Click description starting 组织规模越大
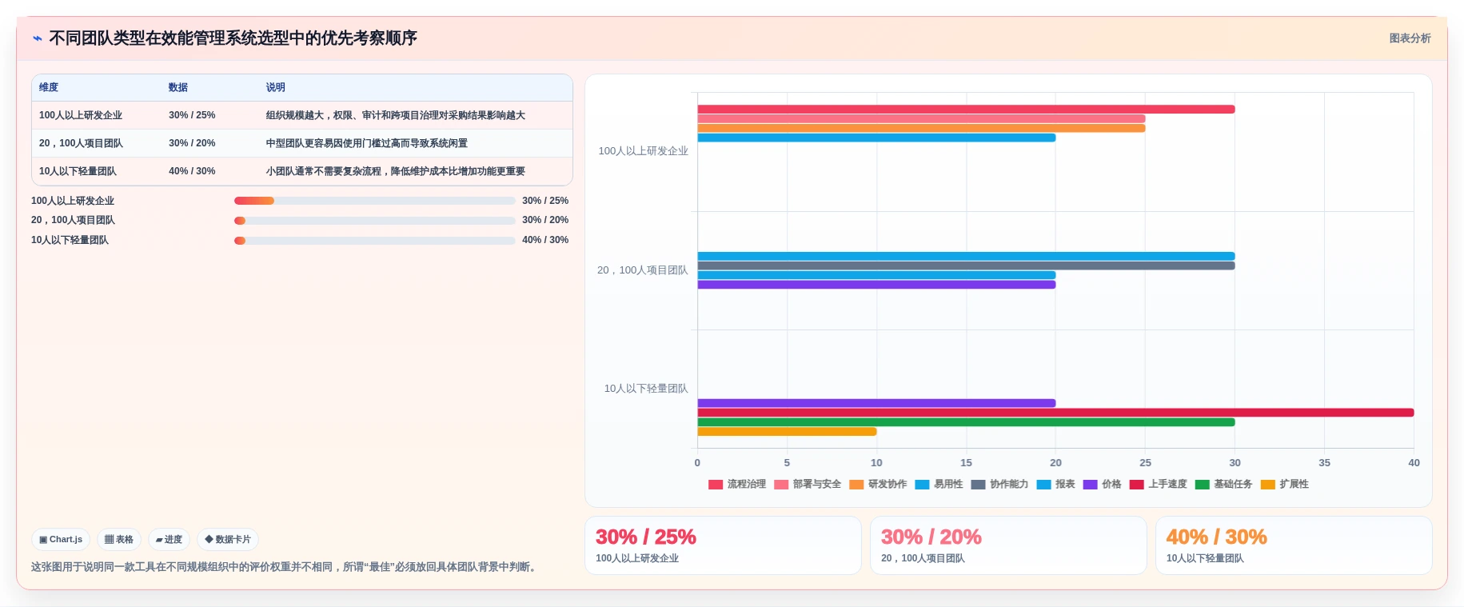Image resolution: width=1464 pixels, height=607 pixels. tap(396, 115)
